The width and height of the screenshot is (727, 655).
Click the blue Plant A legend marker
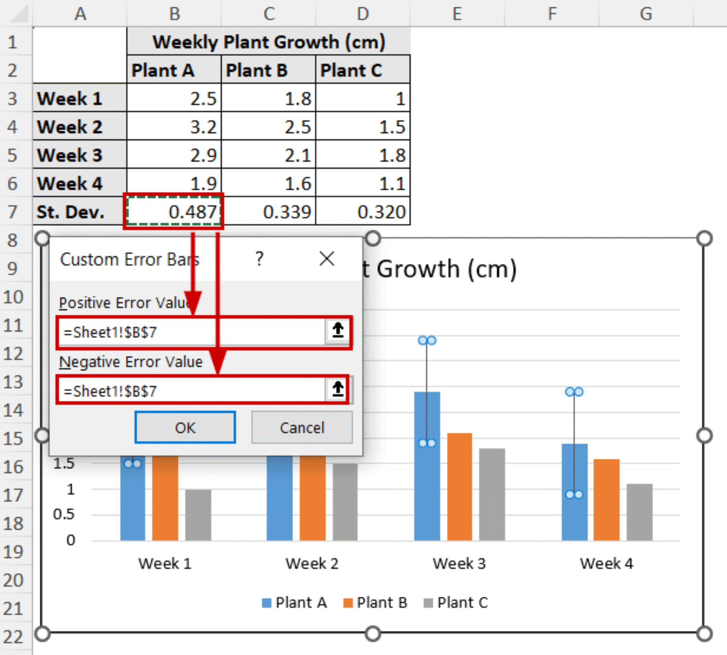click(266, 602)
